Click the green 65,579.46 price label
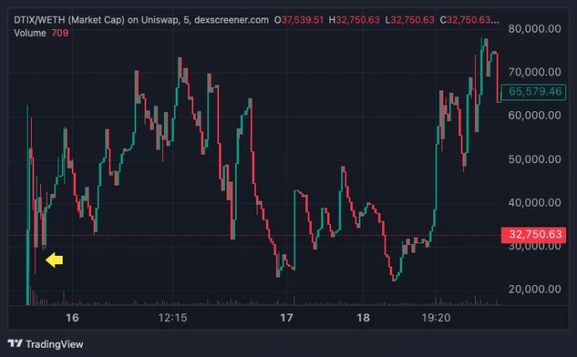Screen dimensions: 577x357 tap(534, 91)
